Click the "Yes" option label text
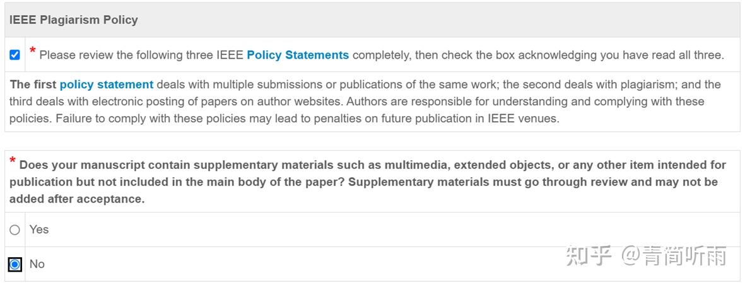Image resolution: width=745 pixels, height=285 pixels. point(39,230)
